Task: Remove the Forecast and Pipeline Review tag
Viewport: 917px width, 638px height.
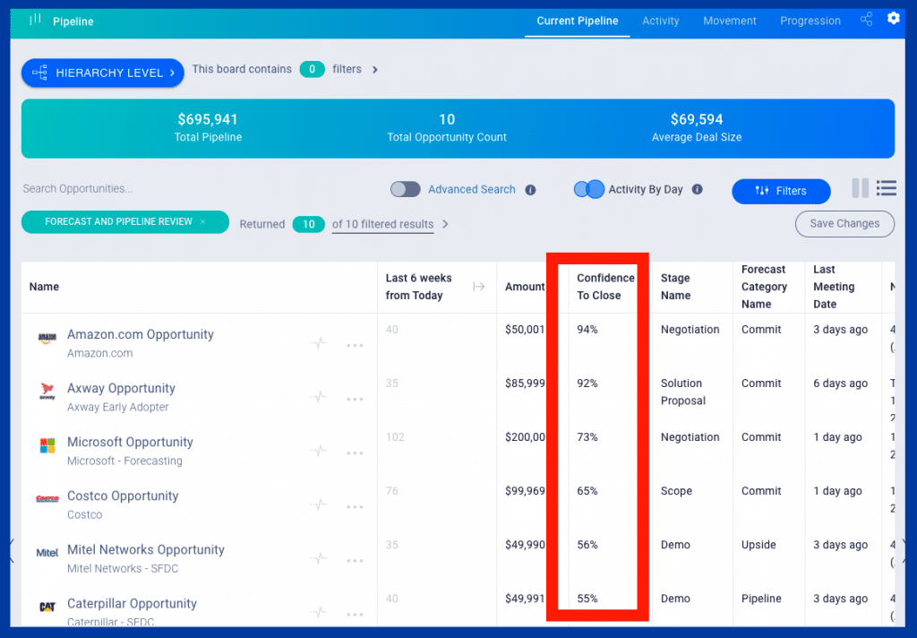Action: pos(203,222)
